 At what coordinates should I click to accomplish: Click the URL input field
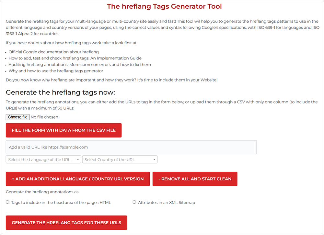tap(131, 147)
